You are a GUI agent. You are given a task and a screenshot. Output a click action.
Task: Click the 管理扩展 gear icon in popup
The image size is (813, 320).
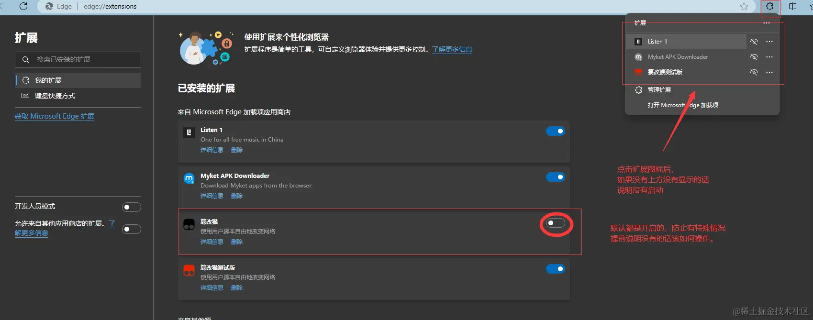point(638,90)
